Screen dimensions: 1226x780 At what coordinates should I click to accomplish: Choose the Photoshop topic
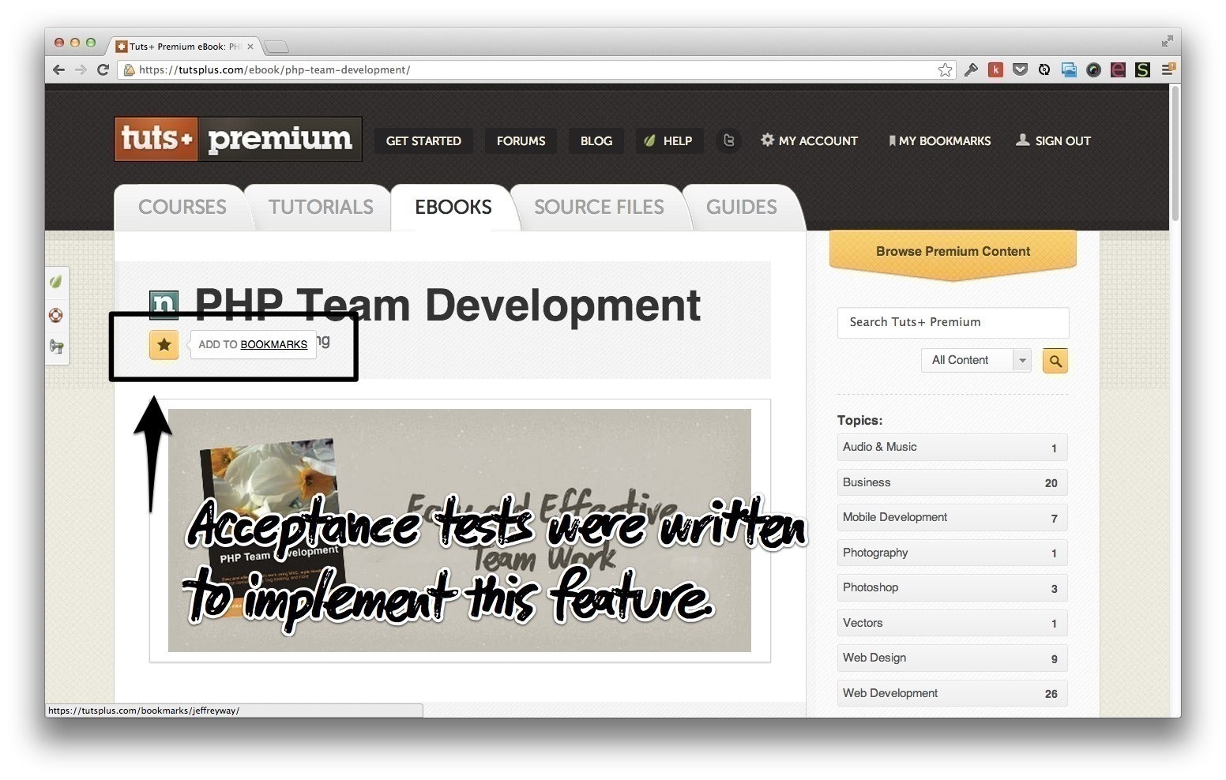(x=952, y=587)
